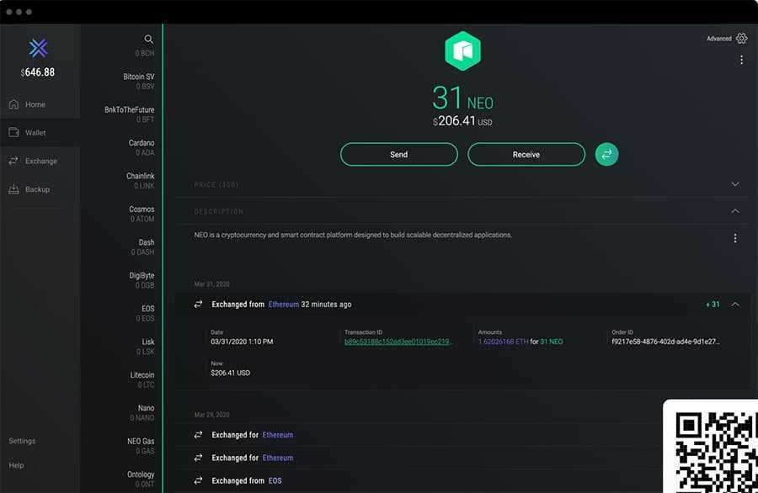This screenshot has width=758, height=493.
Task: Click the Send button
Action: click(399, 155)
